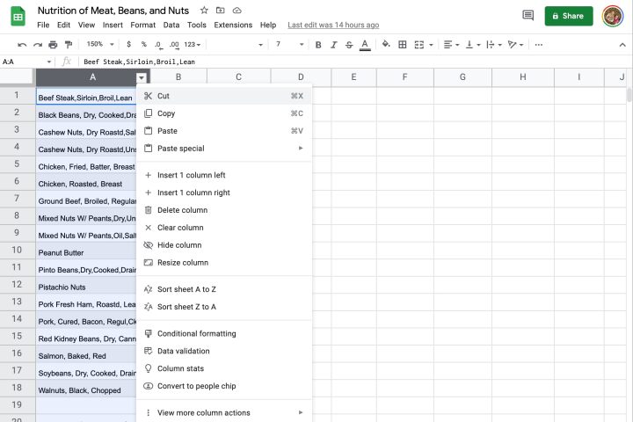The width and height of the screenshot is (633, 422).
Task: Click column A header dropdown arrow
Action: pos(142,77)
